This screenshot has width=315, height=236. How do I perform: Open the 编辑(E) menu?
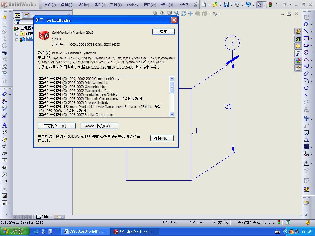(66, 5)
